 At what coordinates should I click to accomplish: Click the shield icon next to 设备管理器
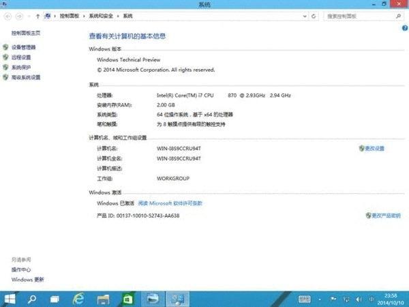[x=5, y=47]
